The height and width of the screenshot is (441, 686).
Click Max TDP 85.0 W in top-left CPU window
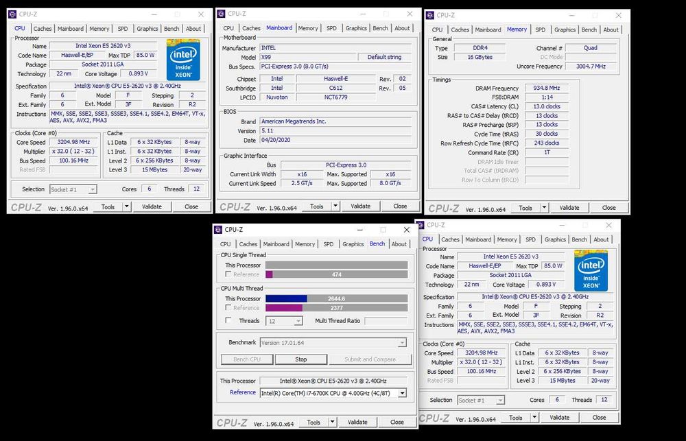[x=145, y=55]
